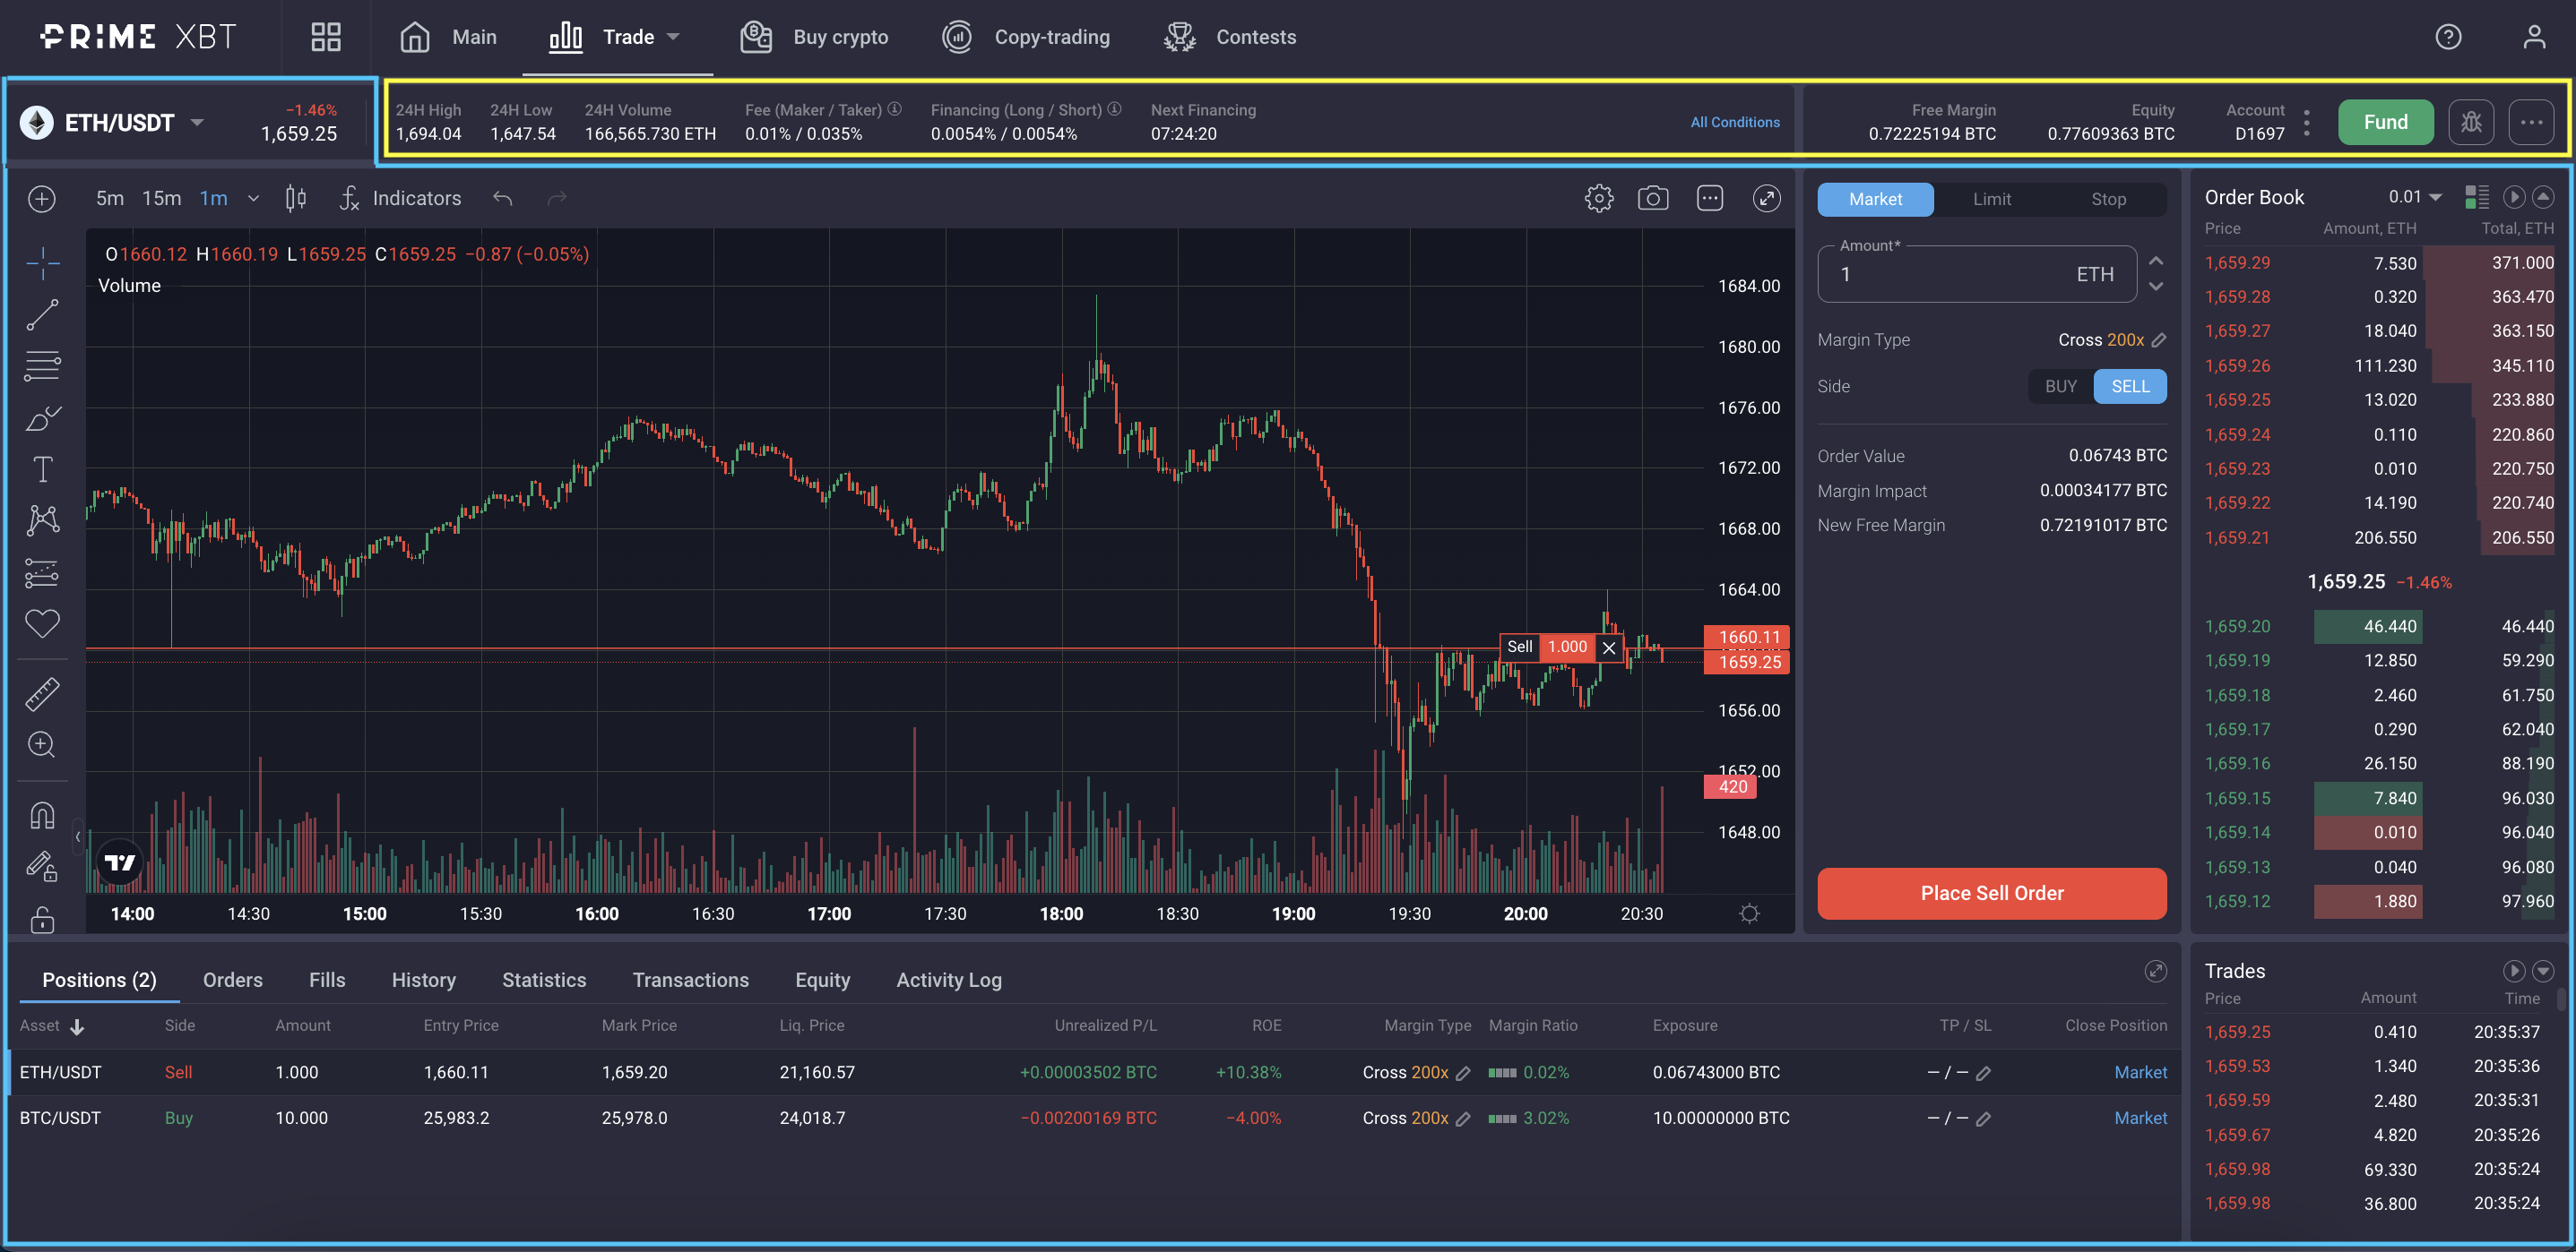Select the SELL side toggle

tap(2129, 387)
